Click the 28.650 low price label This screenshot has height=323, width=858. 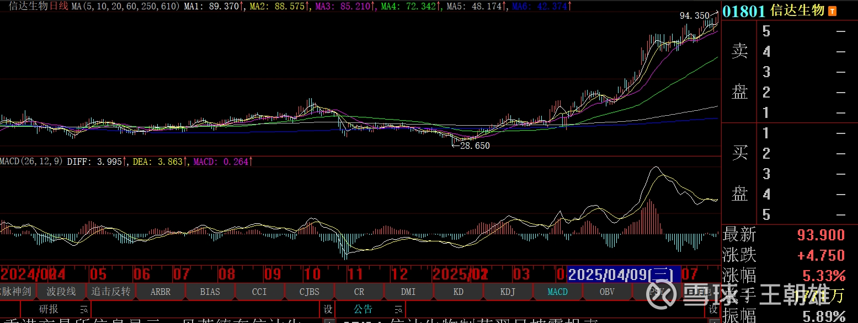pos(475,146)
